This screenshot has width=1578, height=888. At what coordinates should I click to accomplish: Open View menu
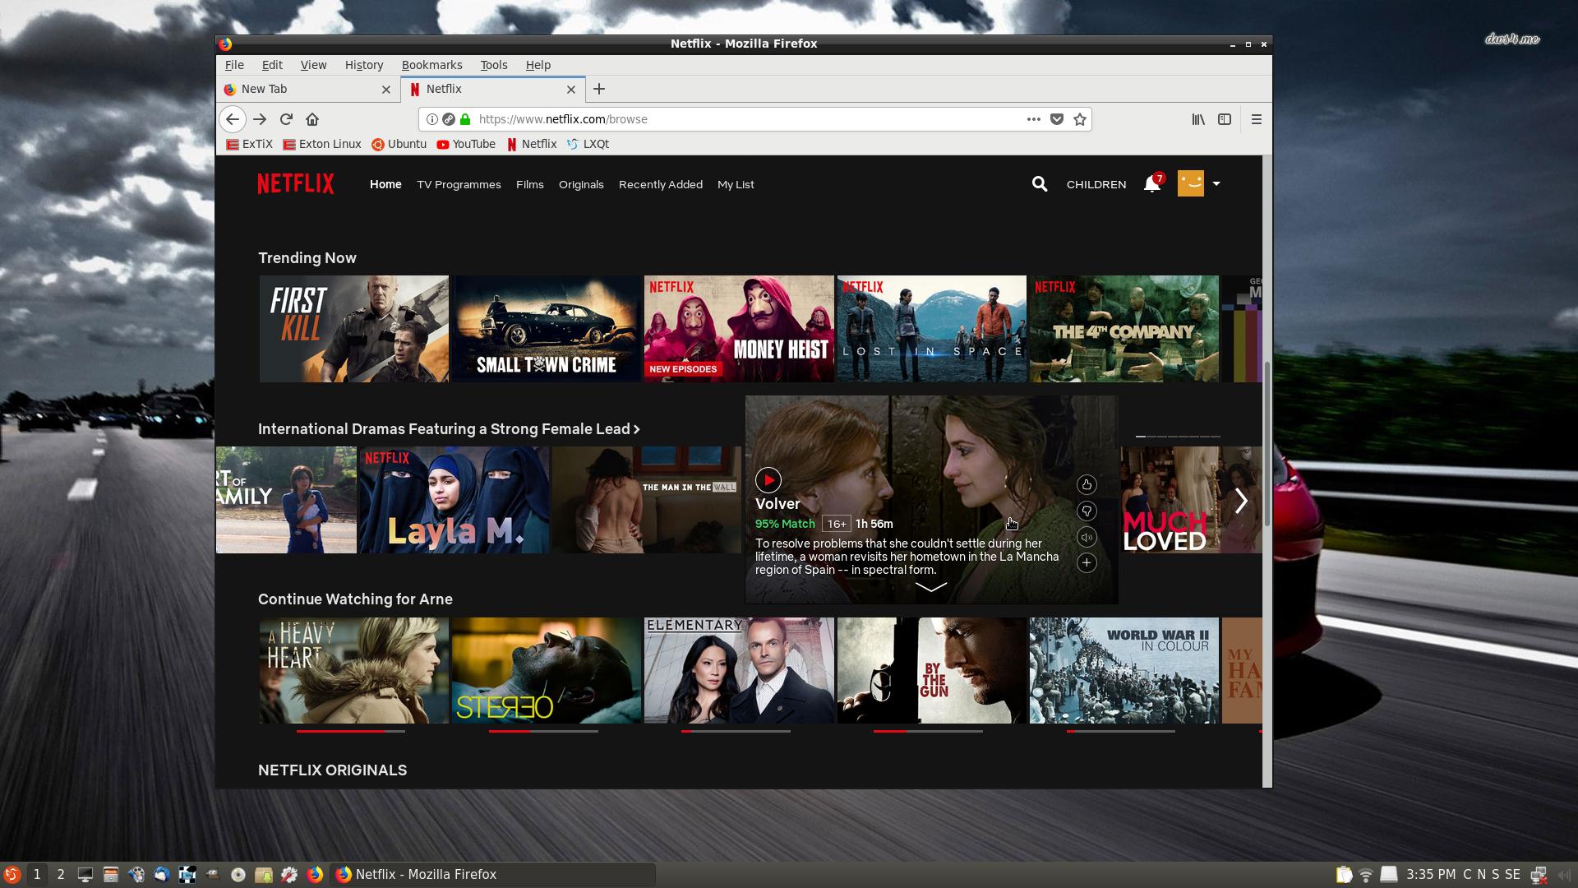tap(313, 65)
